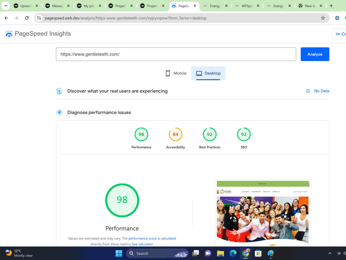Open the weather widget showing 12°C
Screen dimensions: 346x260
point(19,253)
